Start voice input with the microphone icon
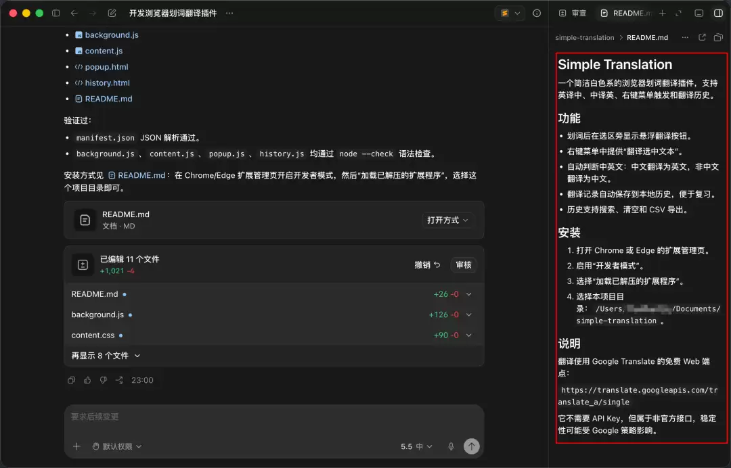 451,446
